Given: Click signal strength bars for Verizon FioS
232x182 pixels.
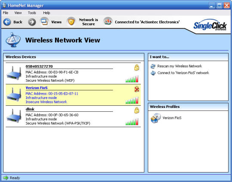Looking at the screenshot, I should (132, 100).
